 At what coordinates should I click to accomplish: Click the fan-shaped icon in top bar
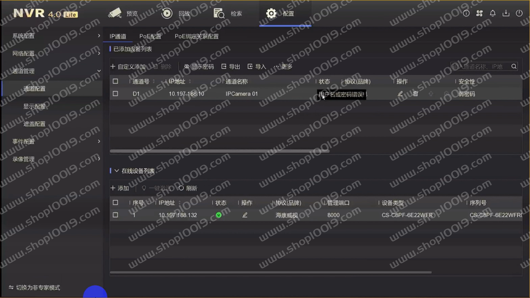[479, 13]
